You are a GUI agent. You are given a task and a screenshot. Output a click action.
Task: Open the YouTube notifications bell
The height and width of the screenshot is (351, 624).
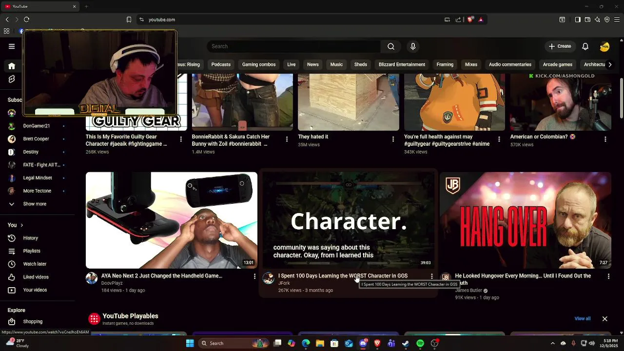(x=585, y=46)
